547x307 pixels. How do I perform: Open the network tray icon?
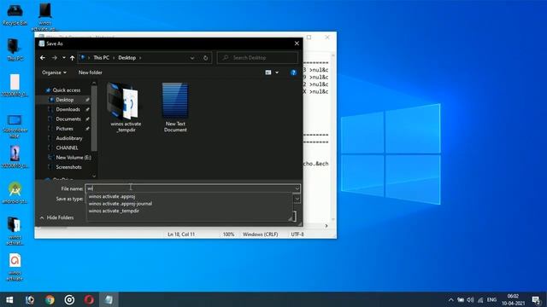click(x=480, y=300)
